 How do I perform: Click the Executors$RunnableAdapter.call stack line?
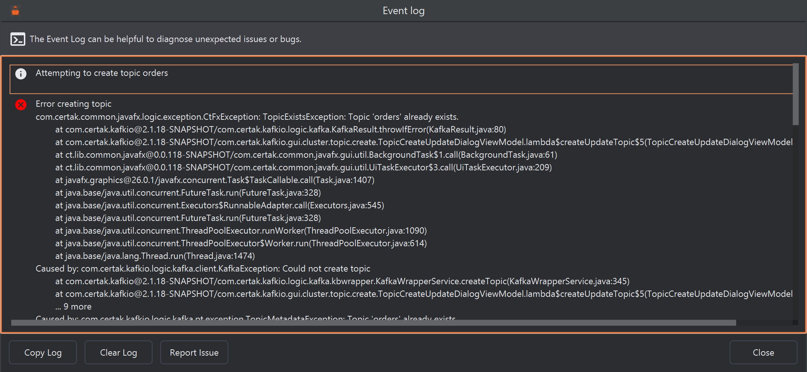220,205
